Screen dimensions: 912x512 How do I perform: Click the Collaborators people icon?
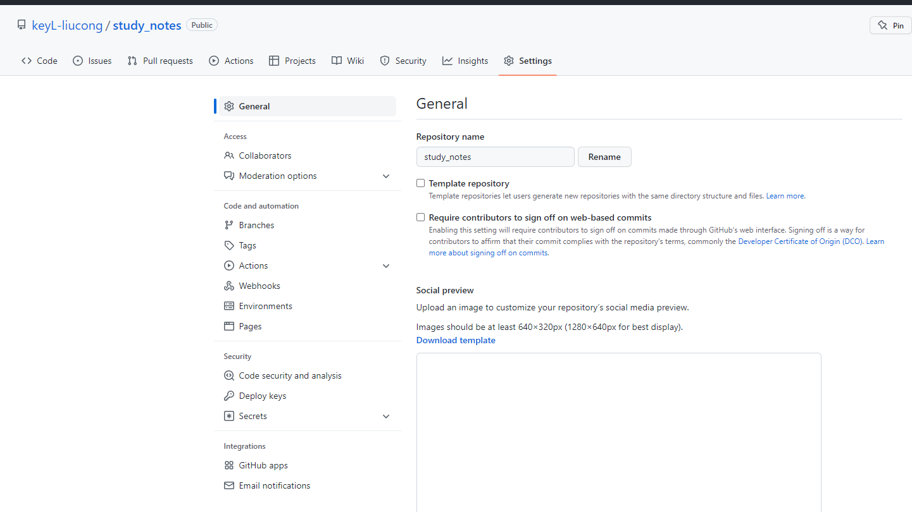coord(229,155)
